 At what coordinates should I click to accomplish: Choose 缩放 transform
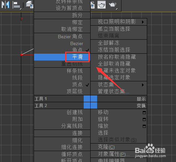[103, 126]
